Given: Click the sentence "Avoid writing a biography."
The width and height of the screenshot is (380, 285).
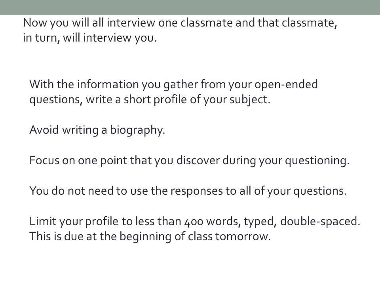Looking at the screenshot, I should pos(97,130).
